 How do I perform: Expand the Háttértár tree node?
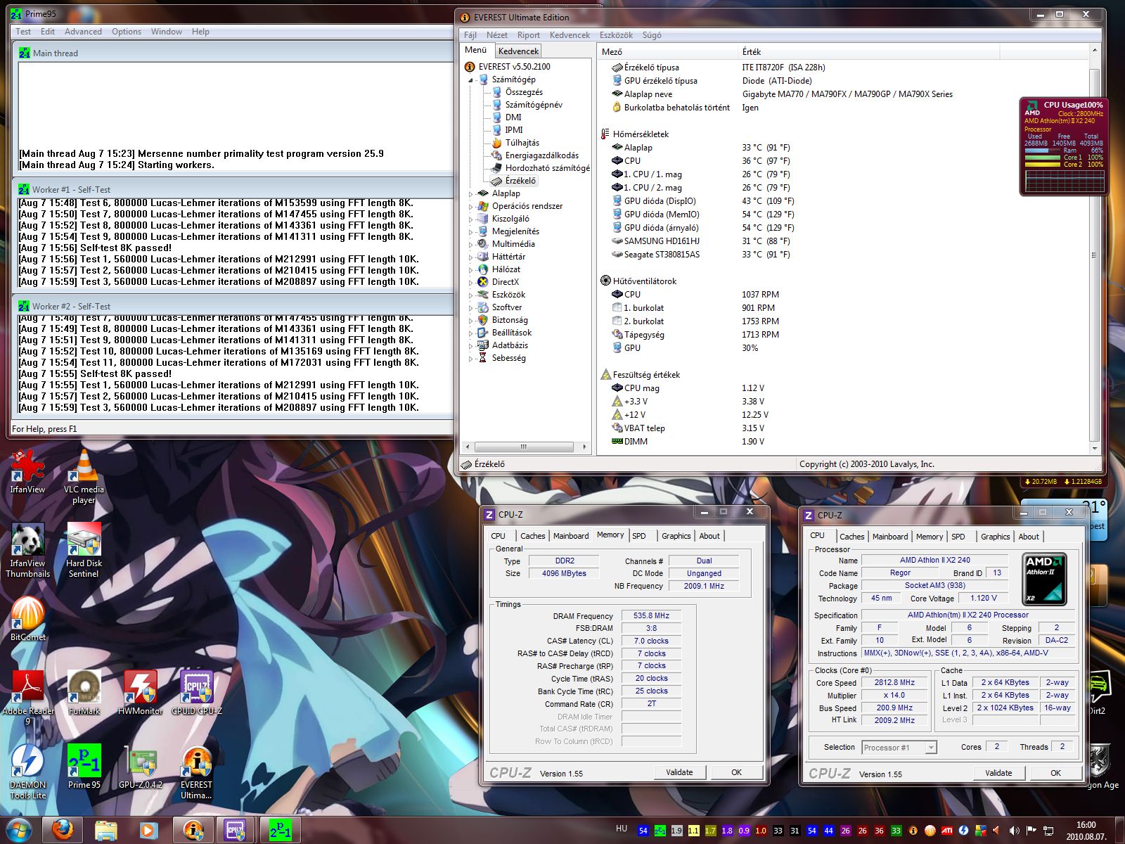point(471,257)
